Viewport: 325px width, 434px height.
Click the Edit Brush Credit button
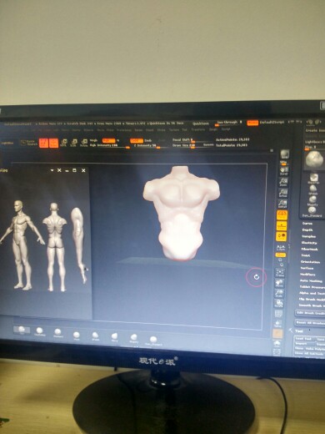(310, 313)
